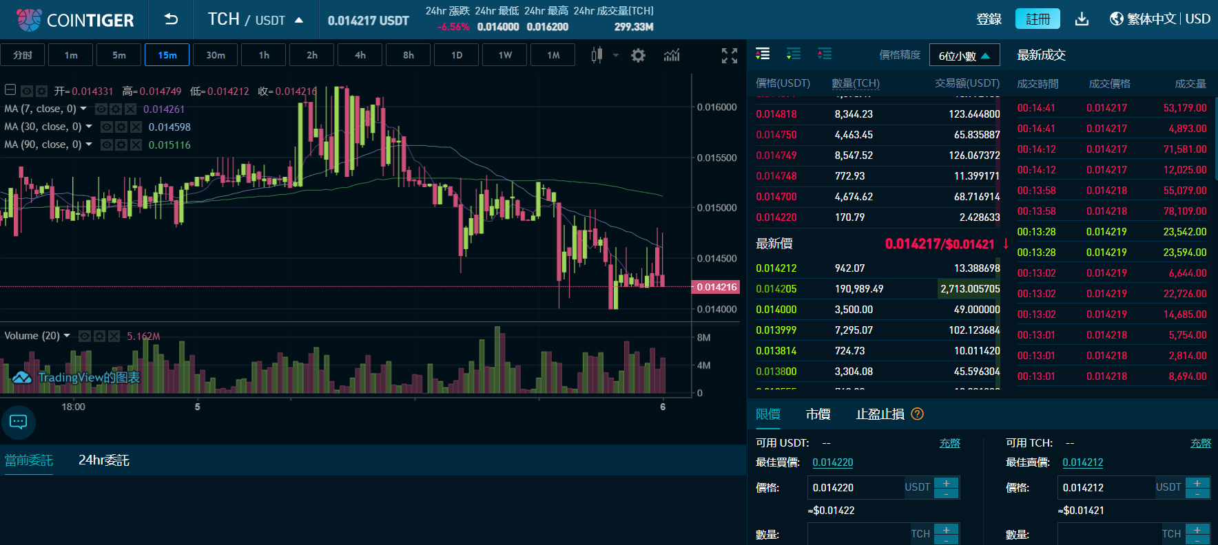Open settings for Volume indicator
Viewport: 1218px width, 545px height.
coord(99,336)
